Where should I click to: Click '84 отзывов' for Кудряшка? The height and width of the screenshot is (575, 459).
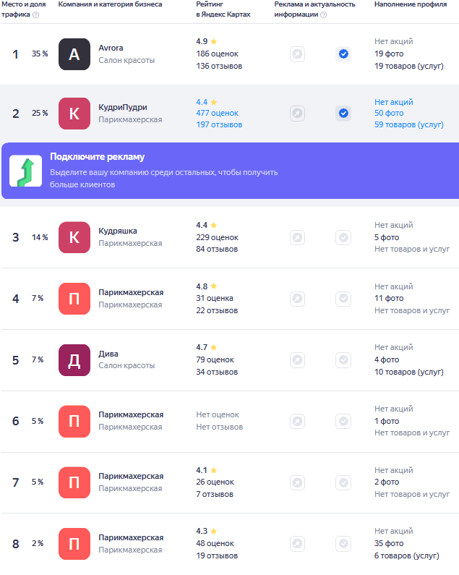pos(217,250)
